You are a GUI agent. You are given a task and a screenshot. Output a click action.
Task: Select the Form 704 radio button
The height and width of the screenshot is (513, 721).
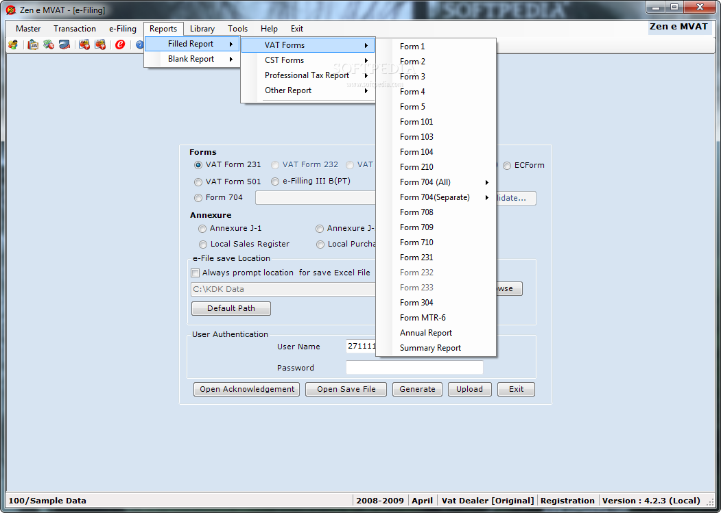198,198
